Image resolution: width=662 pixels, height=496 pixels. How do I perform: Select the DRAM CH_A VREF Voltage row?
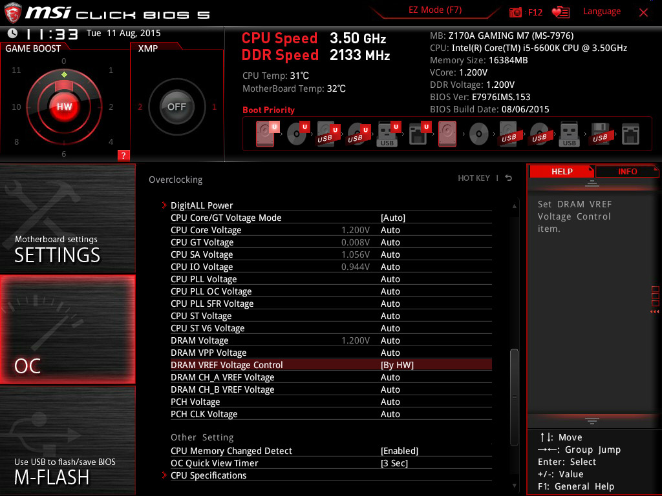coord(331,377)
